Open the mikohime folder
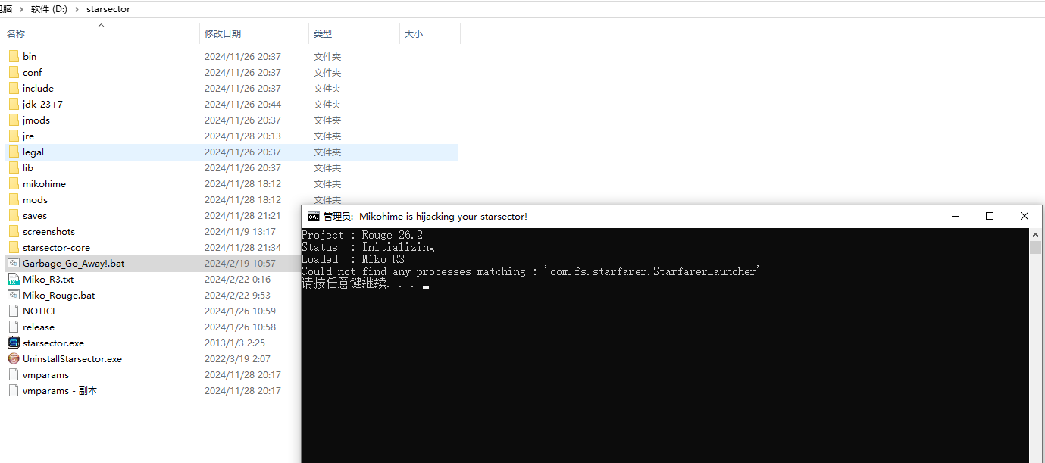The image size is (1045, 463). click(x=45, y=183)
